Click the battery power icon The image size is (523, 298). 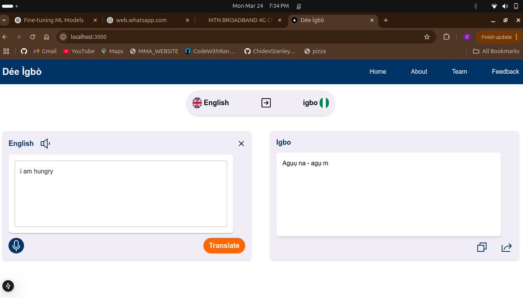pyautogui.click(x=516, y=6)
